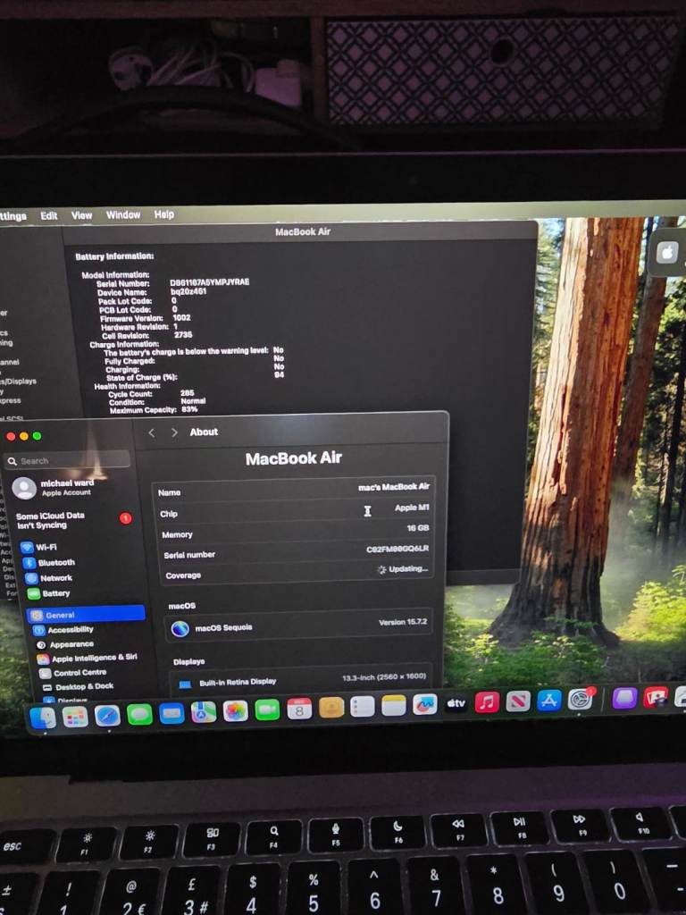Open Contacts from the Dock
This screenshot has width=686, height=915.
click(330, 708)
